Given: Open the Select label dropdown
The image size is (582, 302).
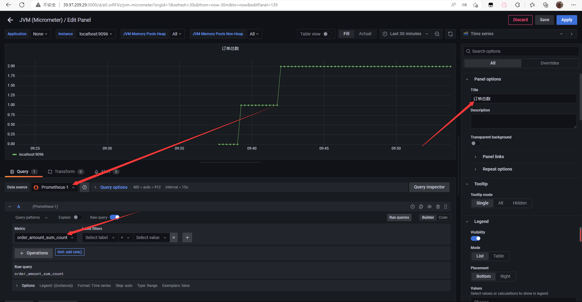Looking at the screenshot, I should [100, 237].
